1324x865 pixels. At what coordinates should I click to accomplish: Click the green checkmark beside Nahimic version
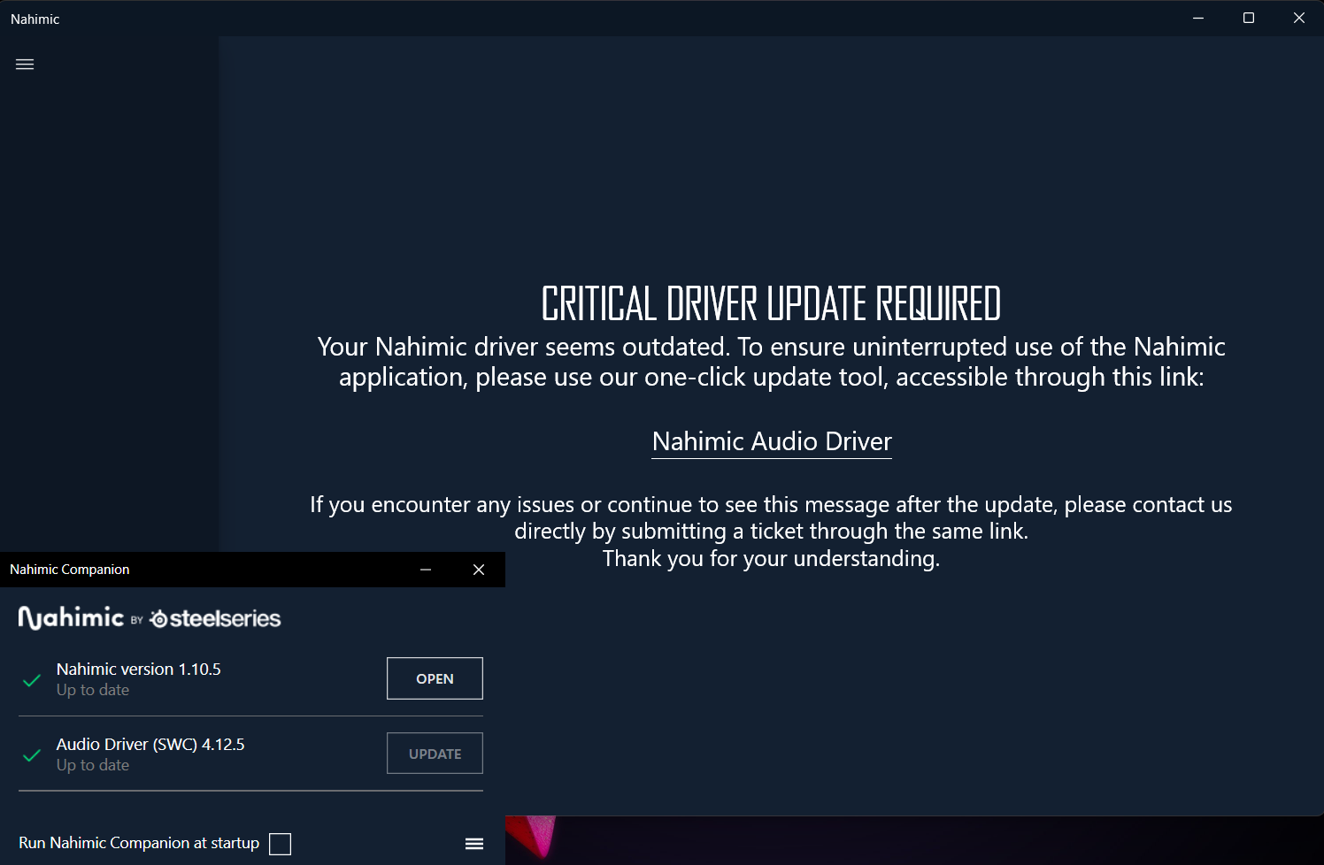coord(32,680)
